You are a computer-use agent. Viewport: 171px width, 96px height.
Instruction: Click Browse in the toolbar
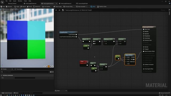9,7
